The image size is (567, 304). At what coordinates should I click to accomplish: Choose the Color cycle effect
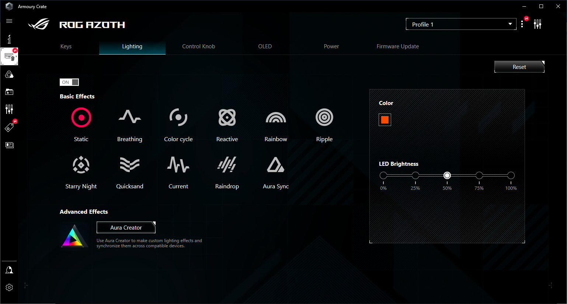pyautogui.click(x=178, y=125)
